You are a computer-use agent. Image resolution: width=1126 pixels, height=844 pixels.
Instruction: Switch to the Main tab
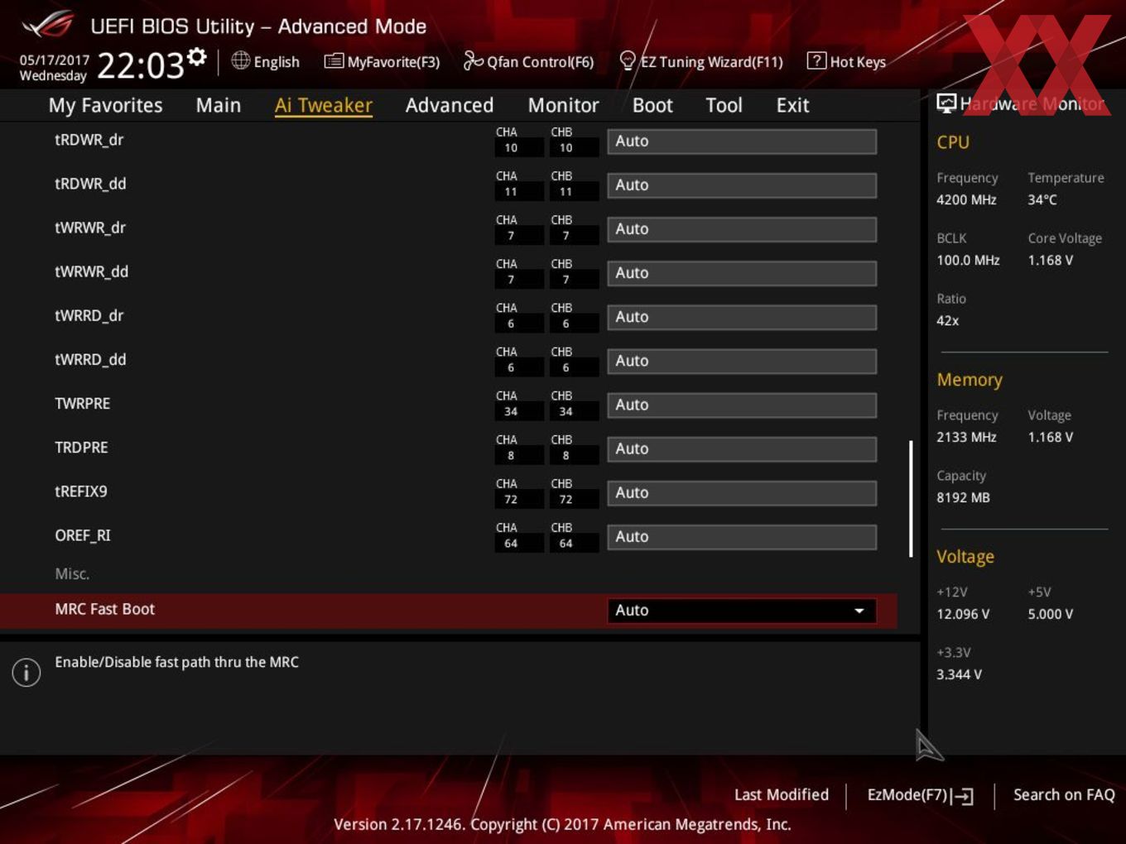219,105
